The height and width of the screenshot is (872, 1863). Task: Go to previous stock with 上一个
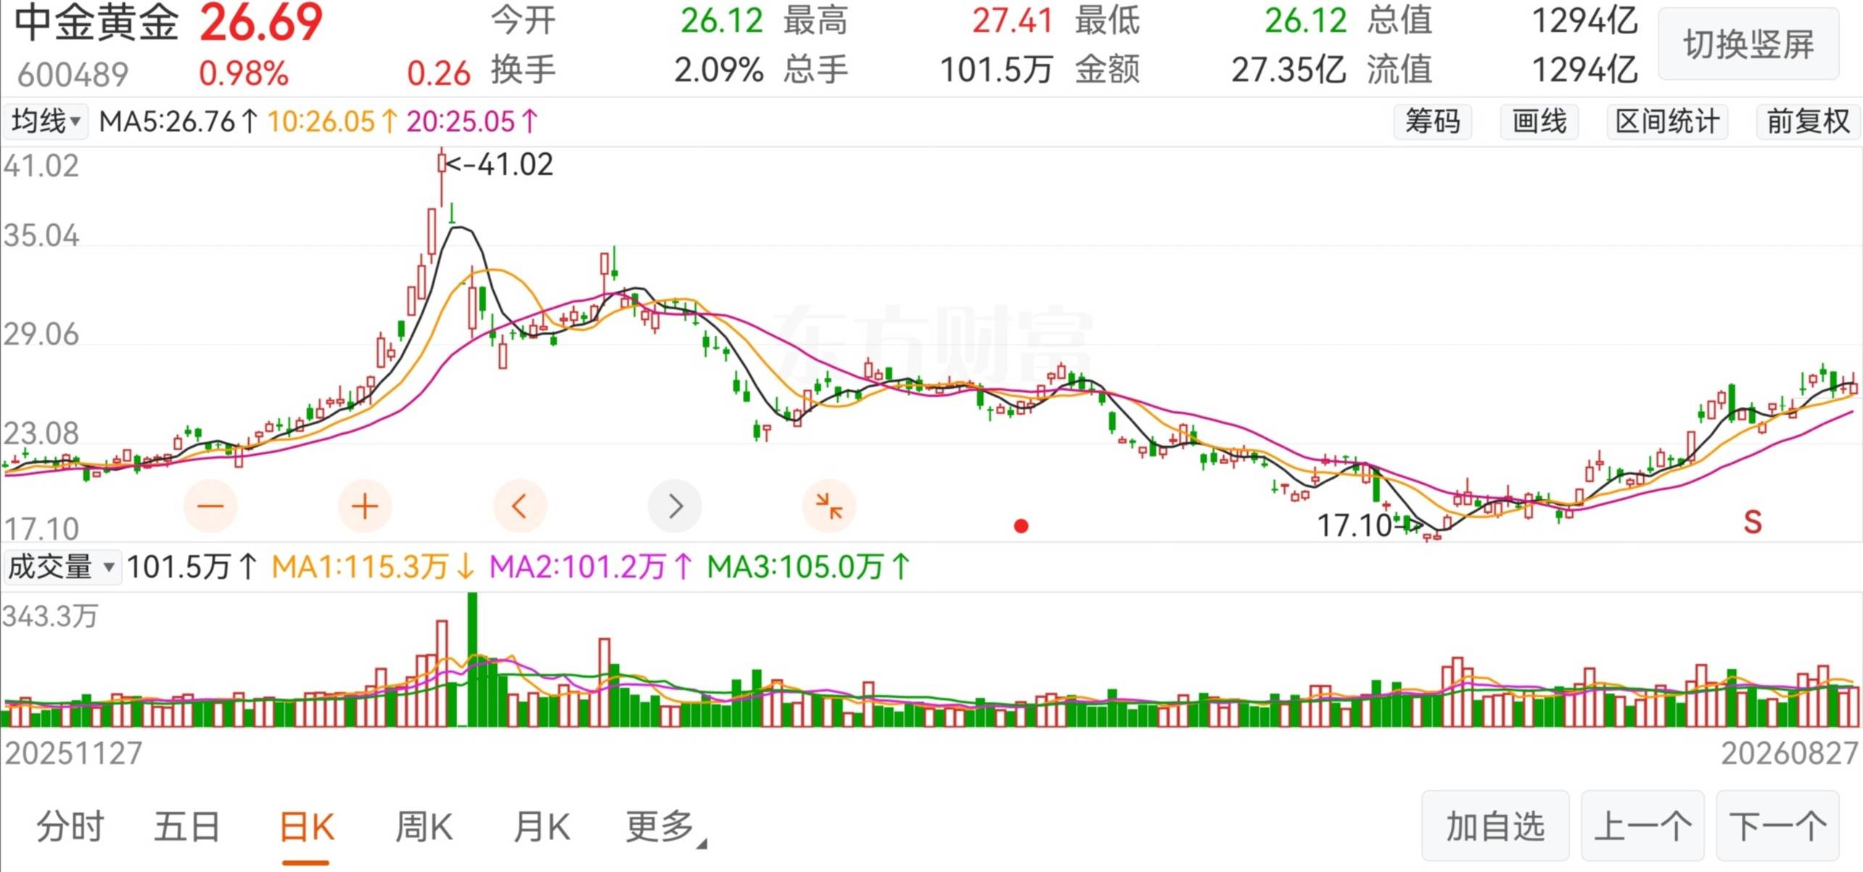[x=1642, y=826]
